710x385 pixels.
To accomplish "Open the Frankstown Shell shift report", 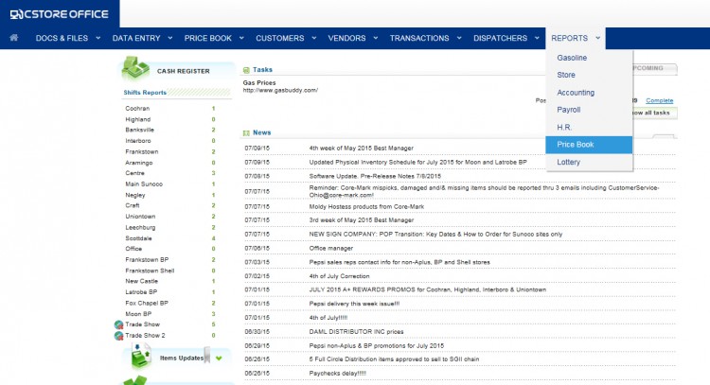I will tap(150, 271).
